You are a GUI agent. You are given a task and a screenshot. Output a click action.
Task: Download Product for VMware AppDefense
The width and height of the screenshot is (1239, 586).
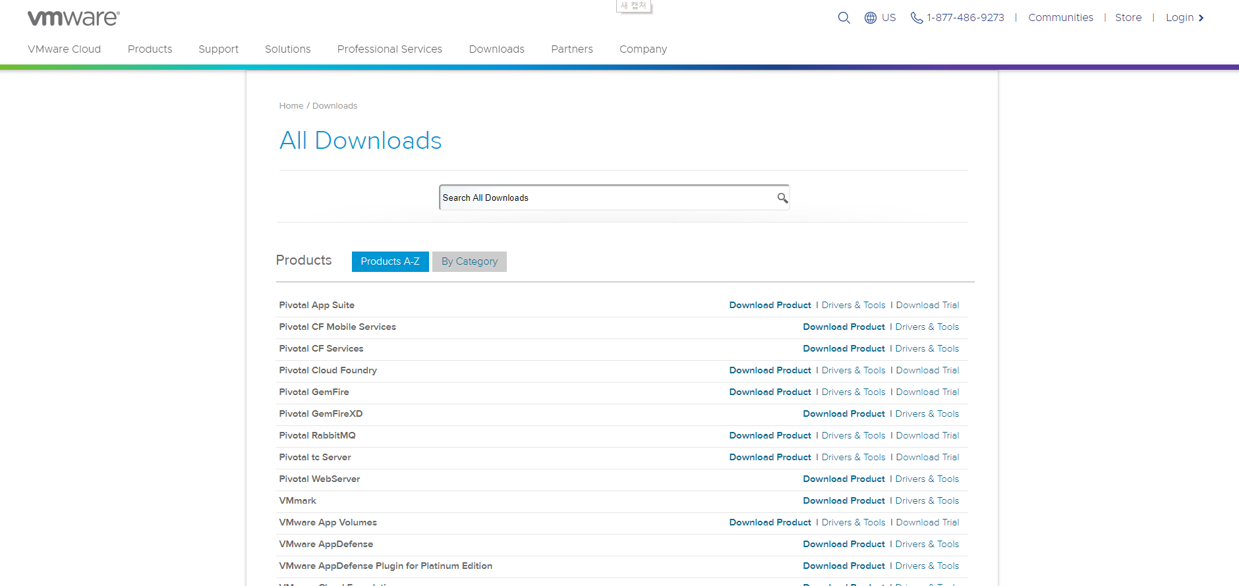click(844, 544)
